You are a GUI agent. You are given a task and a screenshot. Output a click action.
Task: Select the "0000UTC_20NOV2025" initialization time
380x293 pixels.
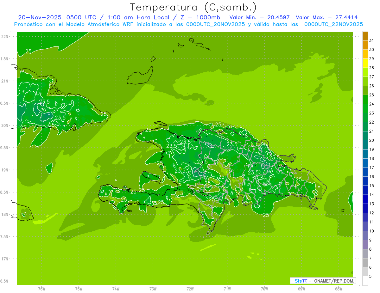[215, 24]
